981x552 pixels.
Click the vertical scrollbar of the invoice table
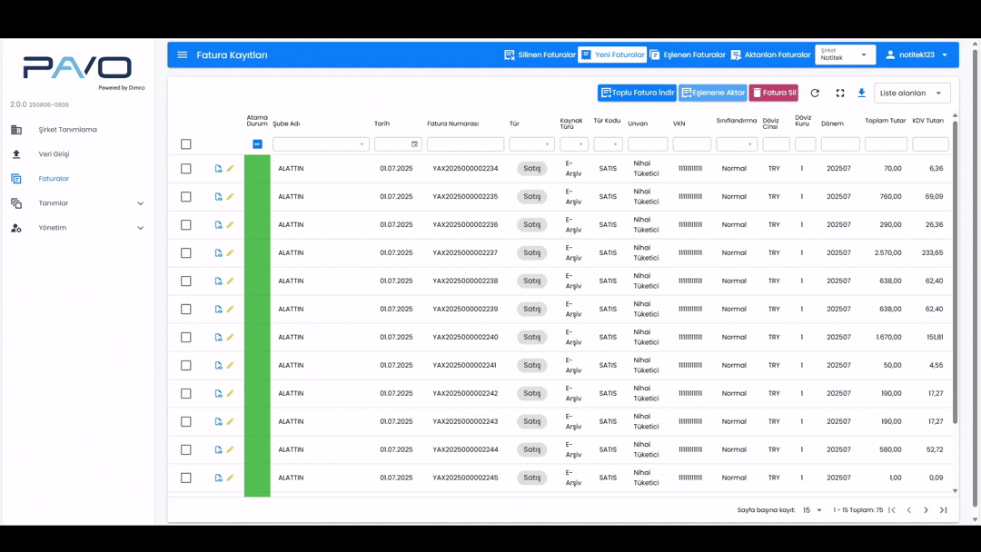[x=955, y=272]
